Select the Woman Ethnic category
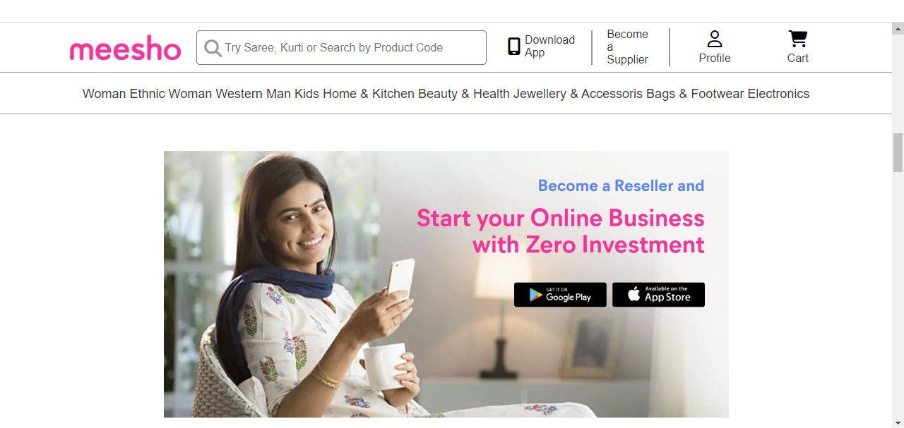This screenshot has height=428, width=904. 124,94
